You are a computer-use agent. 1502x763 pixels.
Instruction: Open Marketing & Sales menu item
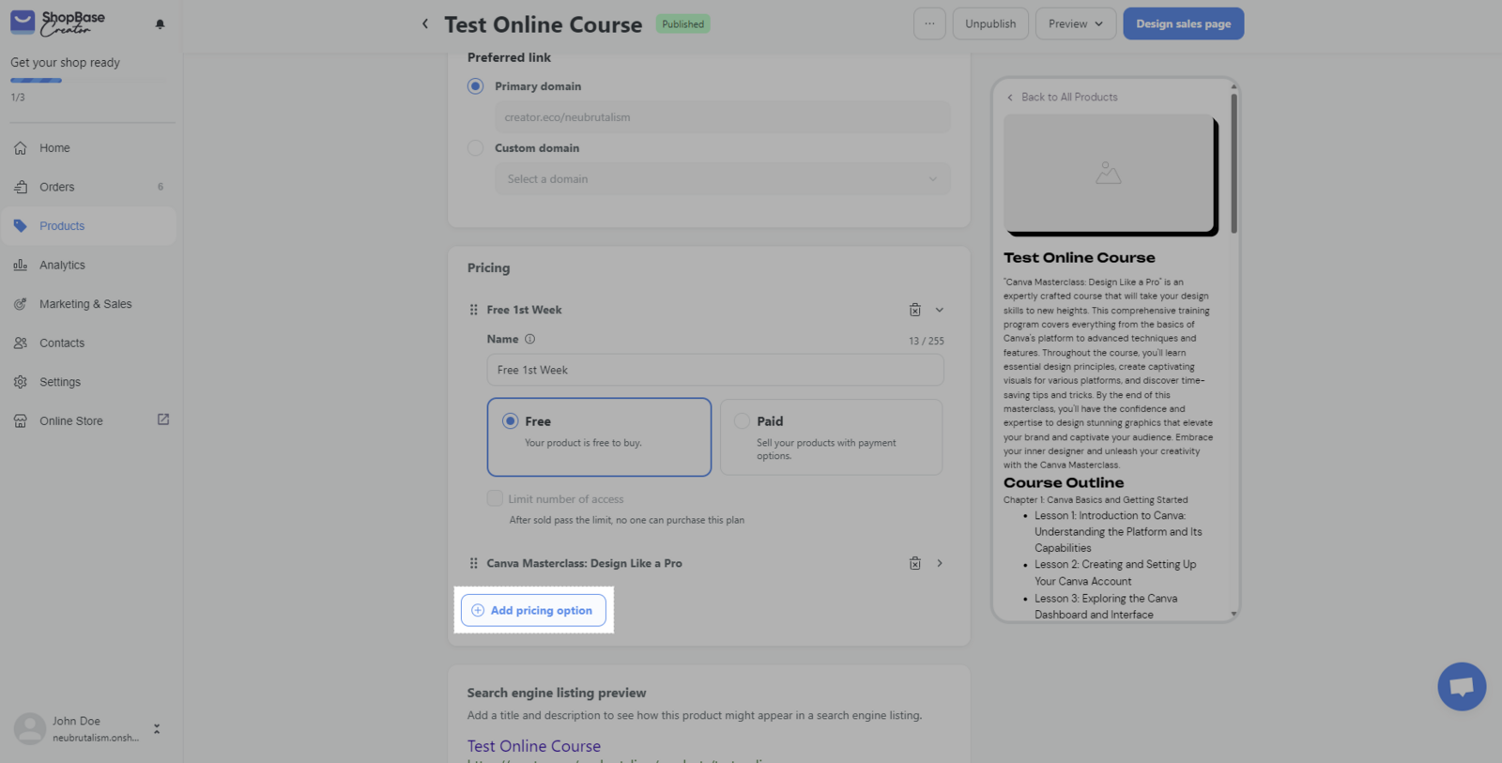pos(88,304)
